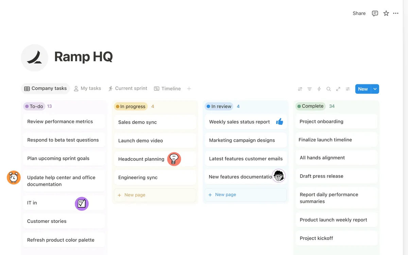The height and width of the screenshot is (255, 408).
Task: Open the search magnifier icon
Action: 328,89
